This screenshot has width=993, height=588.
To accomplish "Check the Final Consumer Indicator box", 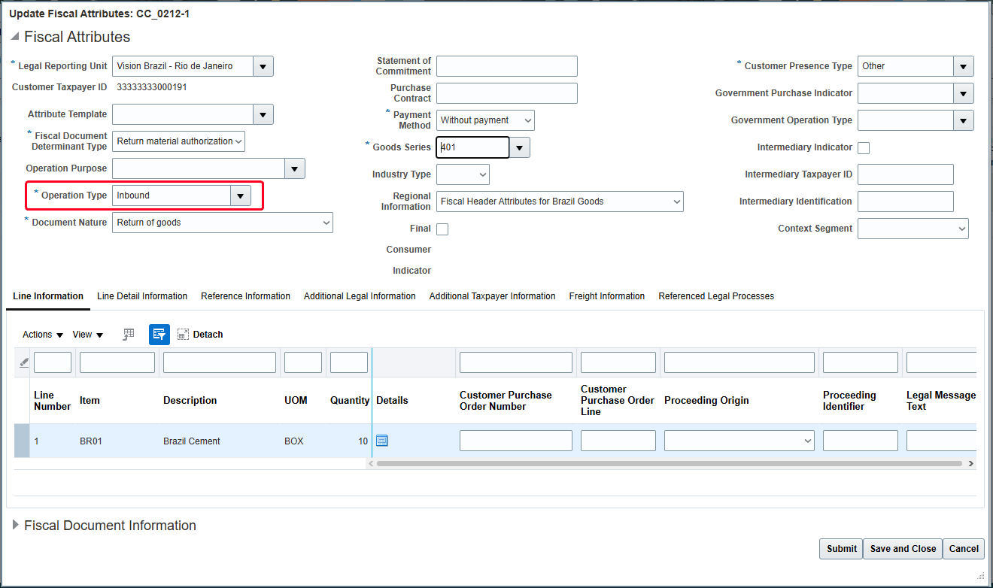I will pyautogui.click(x=442, y=229).
